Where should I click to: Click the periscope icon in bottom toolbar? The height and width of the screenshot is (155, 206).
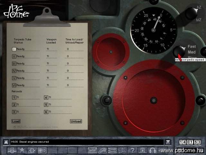point(122,150)
